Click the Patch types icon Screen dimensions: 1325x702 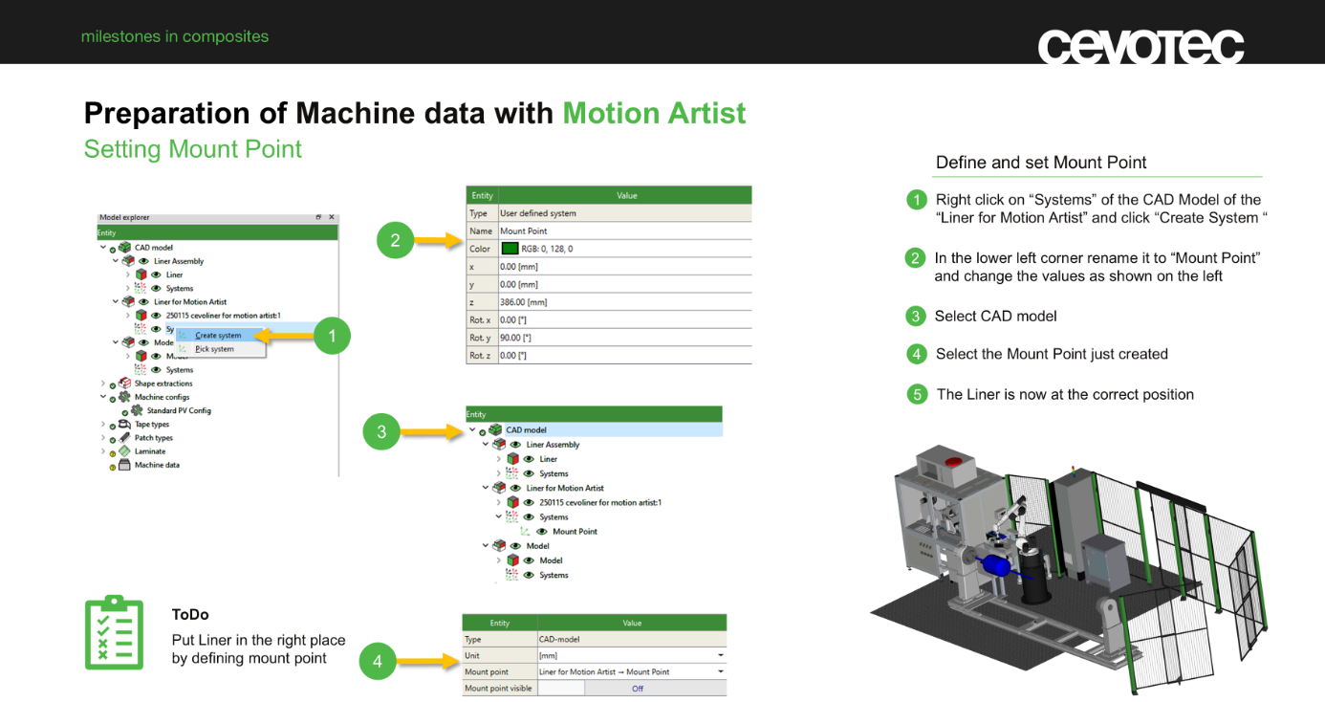point(124,437)
